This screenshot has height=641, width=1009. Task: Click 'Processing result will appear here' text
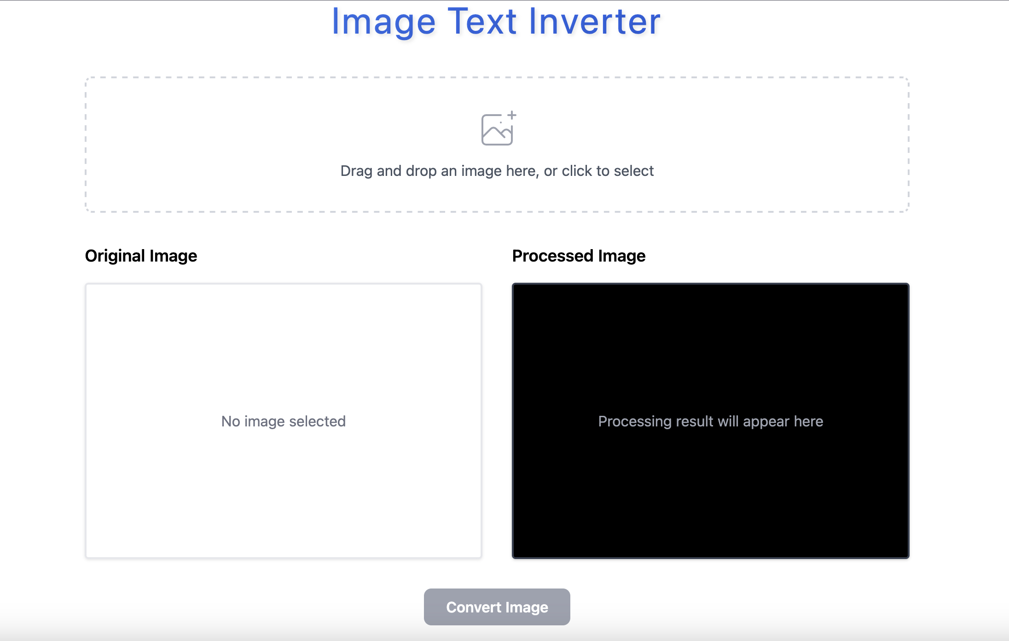click(x=710, y=421)
